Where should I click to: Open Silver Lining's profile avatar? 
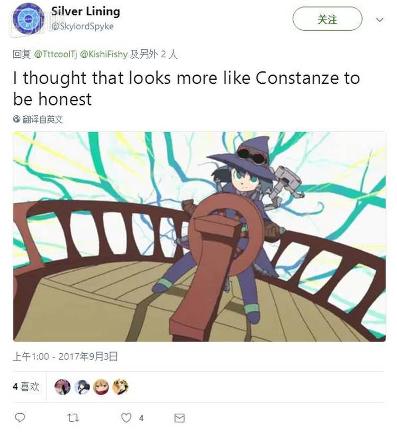[28, 19]
